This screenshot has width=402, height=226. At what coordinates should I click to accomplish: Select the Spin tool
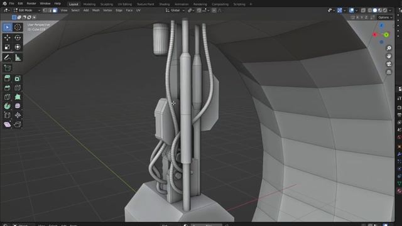[7, 106]
